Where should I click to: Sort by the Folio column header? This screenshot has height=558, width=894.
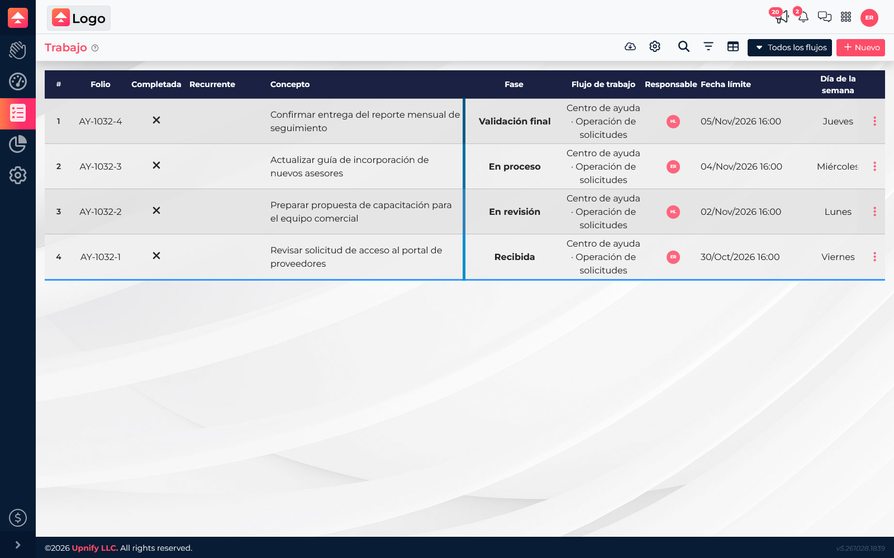(101, 84)
